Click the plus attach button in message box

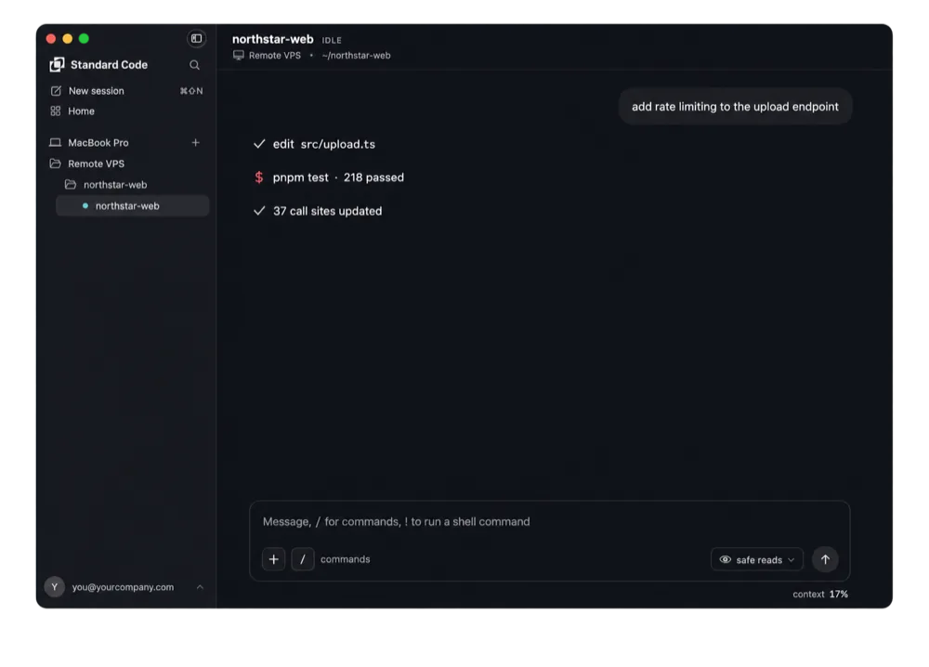point(274,559)
